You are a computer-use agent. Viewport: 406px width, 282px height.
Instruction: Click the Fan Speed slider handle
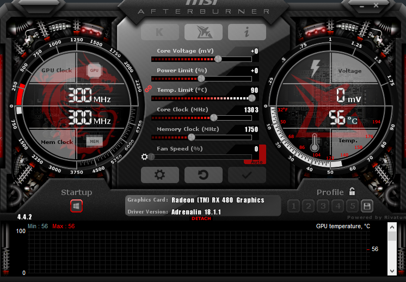(152, 157)
